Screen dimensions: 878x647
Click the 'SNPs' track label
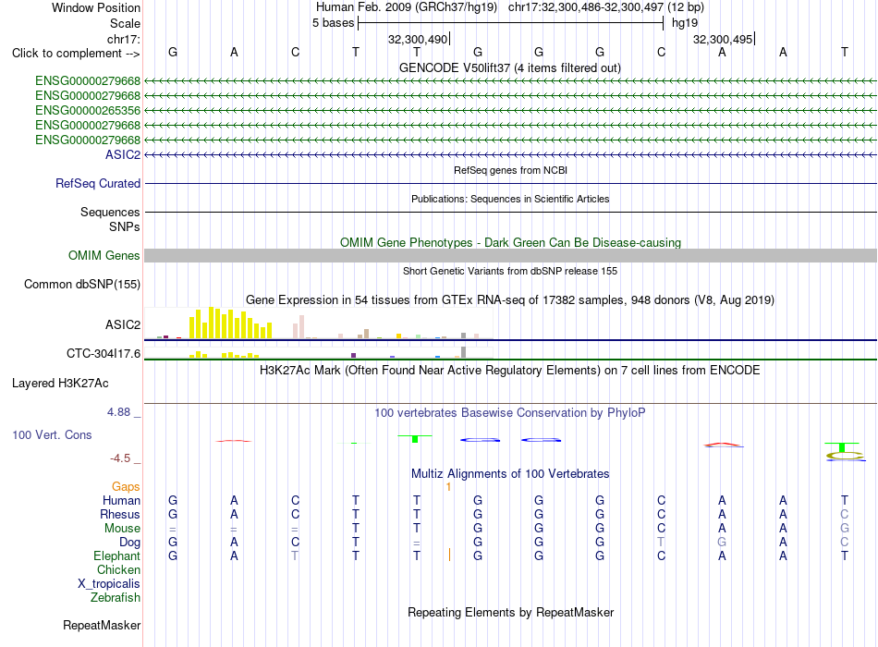(x=125, y=226)
